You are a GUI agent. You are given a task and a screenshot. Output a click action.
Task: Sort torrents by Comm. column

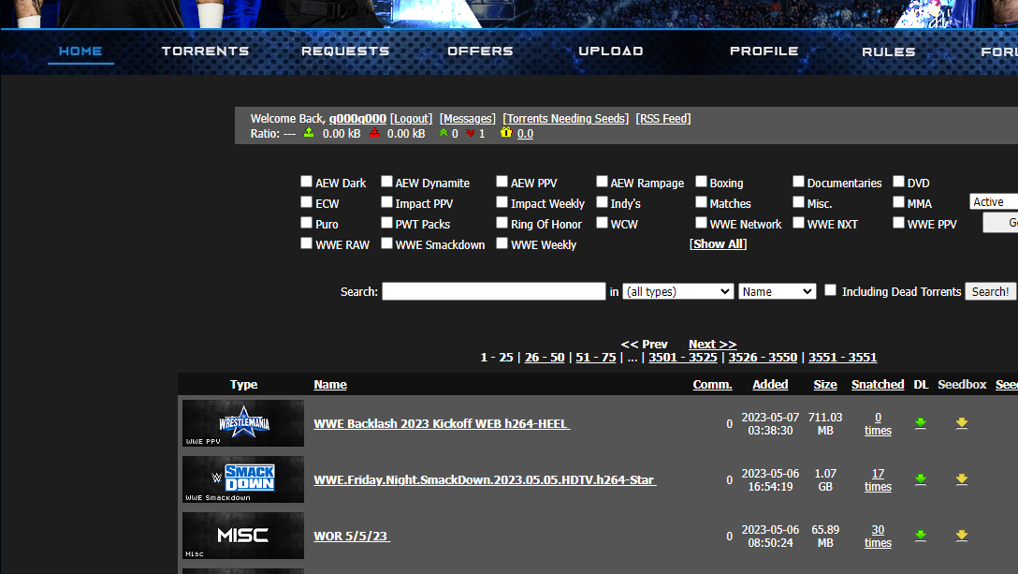[712, 384]
